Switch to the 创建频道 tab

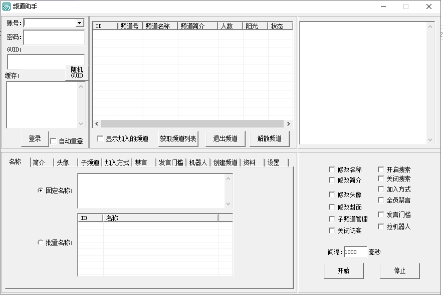pyautogui.click(x=225, y=162)
